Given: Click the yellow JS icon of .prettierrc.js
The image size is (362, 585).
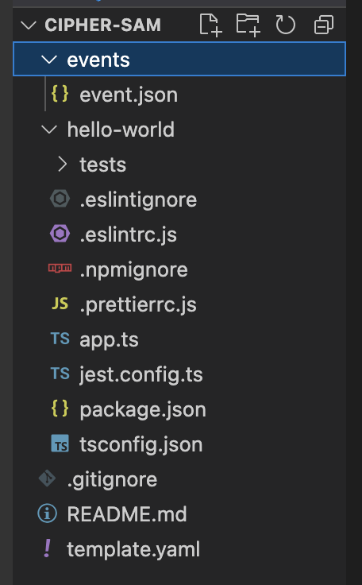Looking at the screenshot, I should click(60, 304).
